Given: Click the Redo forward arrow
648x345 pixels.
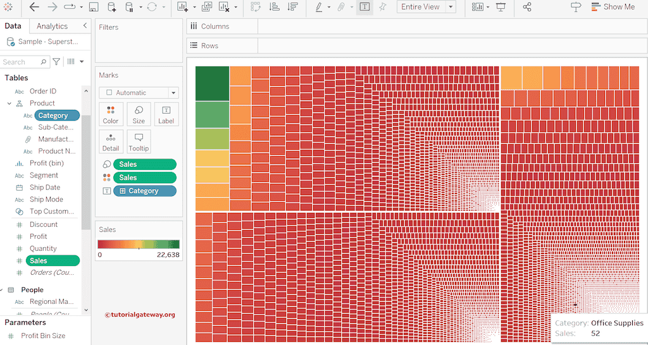Looking at the screenshot, I should (x=53, y=7).
